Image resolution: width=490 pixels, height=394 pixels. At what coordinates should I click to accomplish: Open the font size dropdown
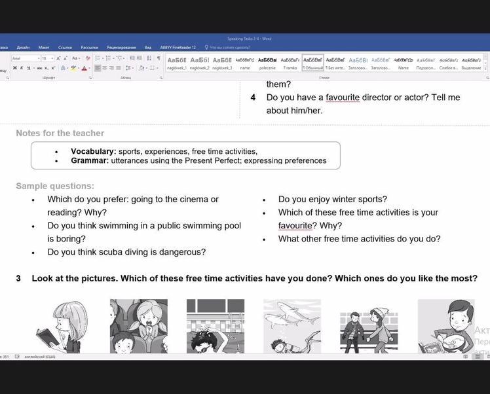[x=52, y=58]
